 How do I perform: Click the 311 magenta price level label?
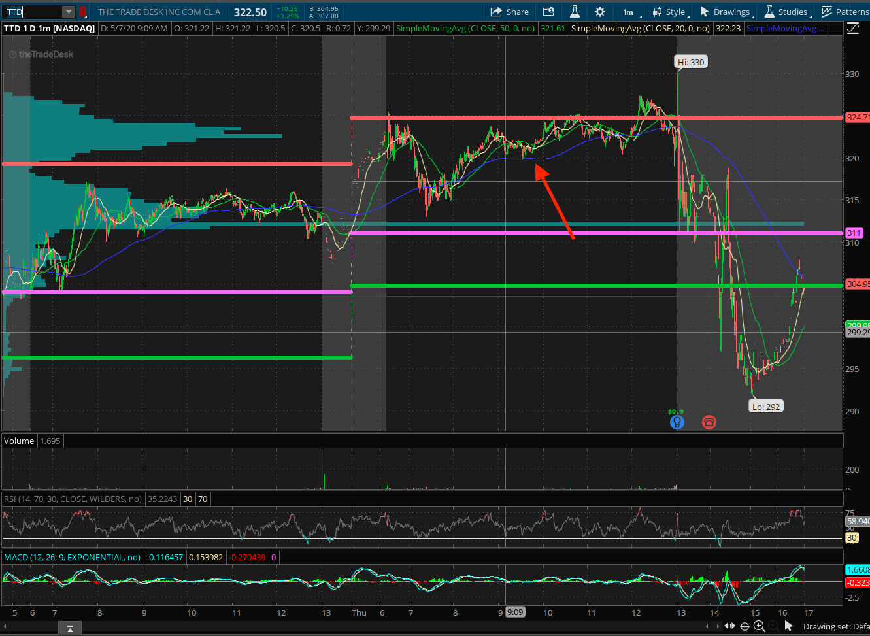click(854, 233)
